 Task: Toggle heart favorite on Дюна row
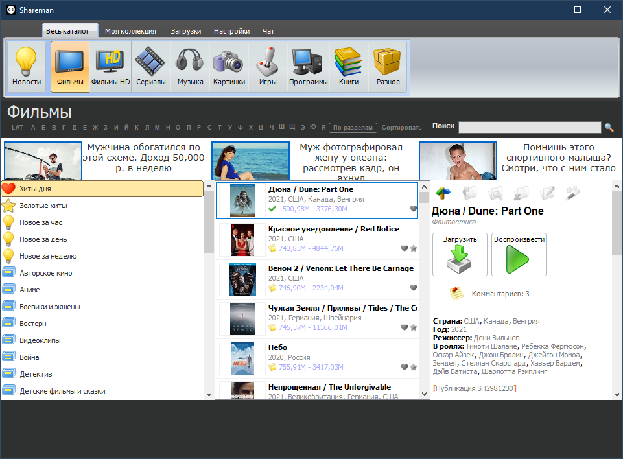tap(413, 209)
